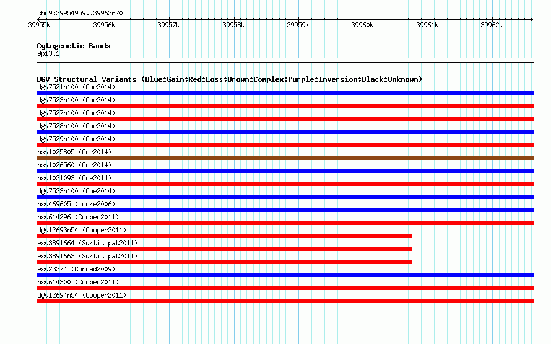Click the 39959k ruler label
The width and height of the screenshot is (551, 344).
[x=298, y=25]
